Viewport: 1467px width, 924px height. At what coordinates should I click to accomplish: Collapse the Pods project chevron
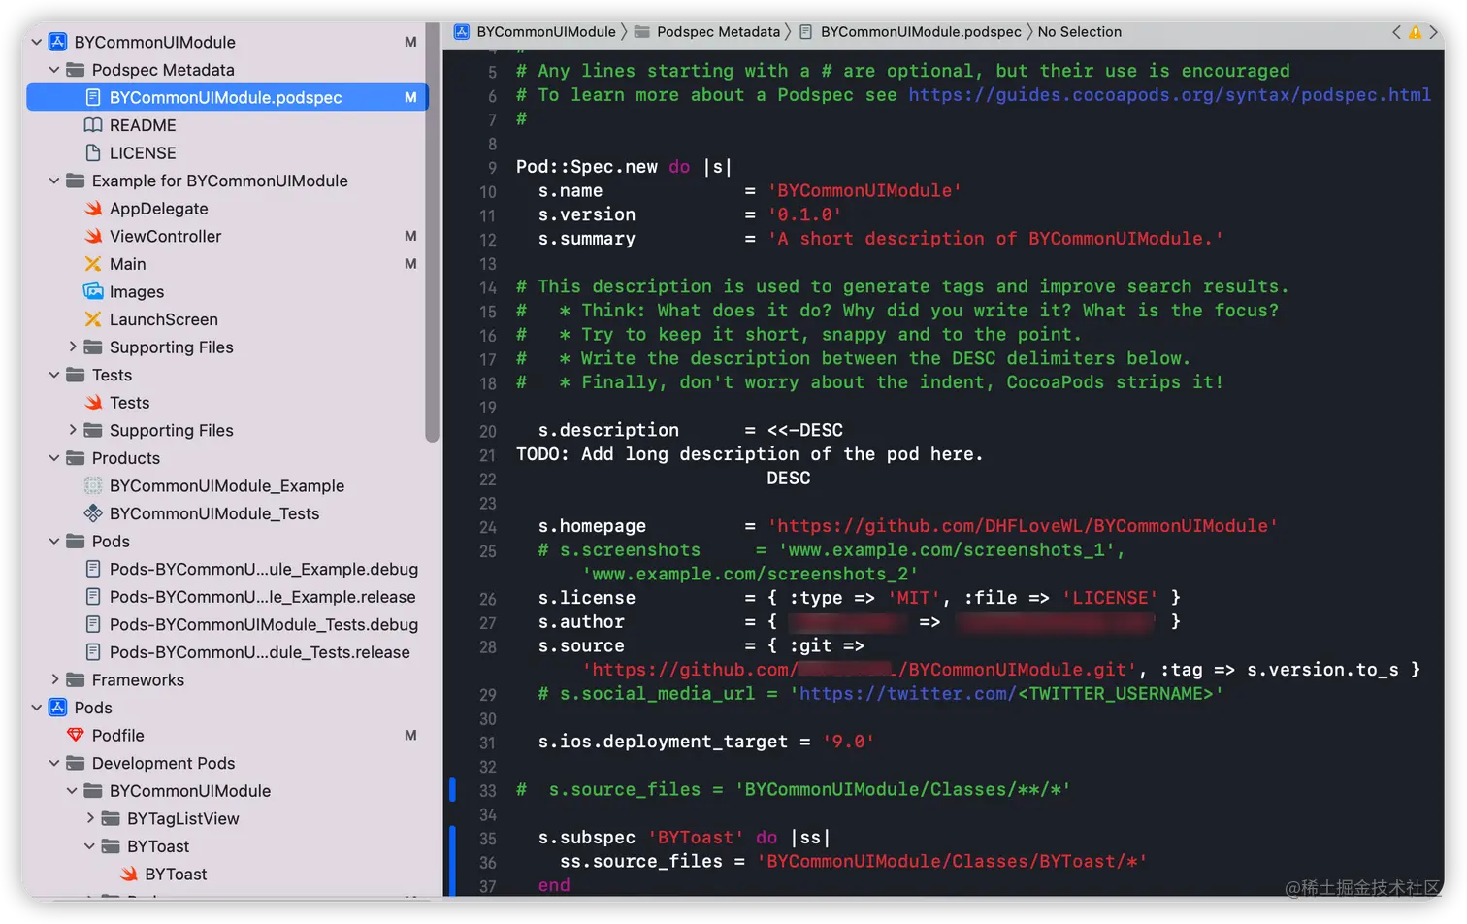37,708
